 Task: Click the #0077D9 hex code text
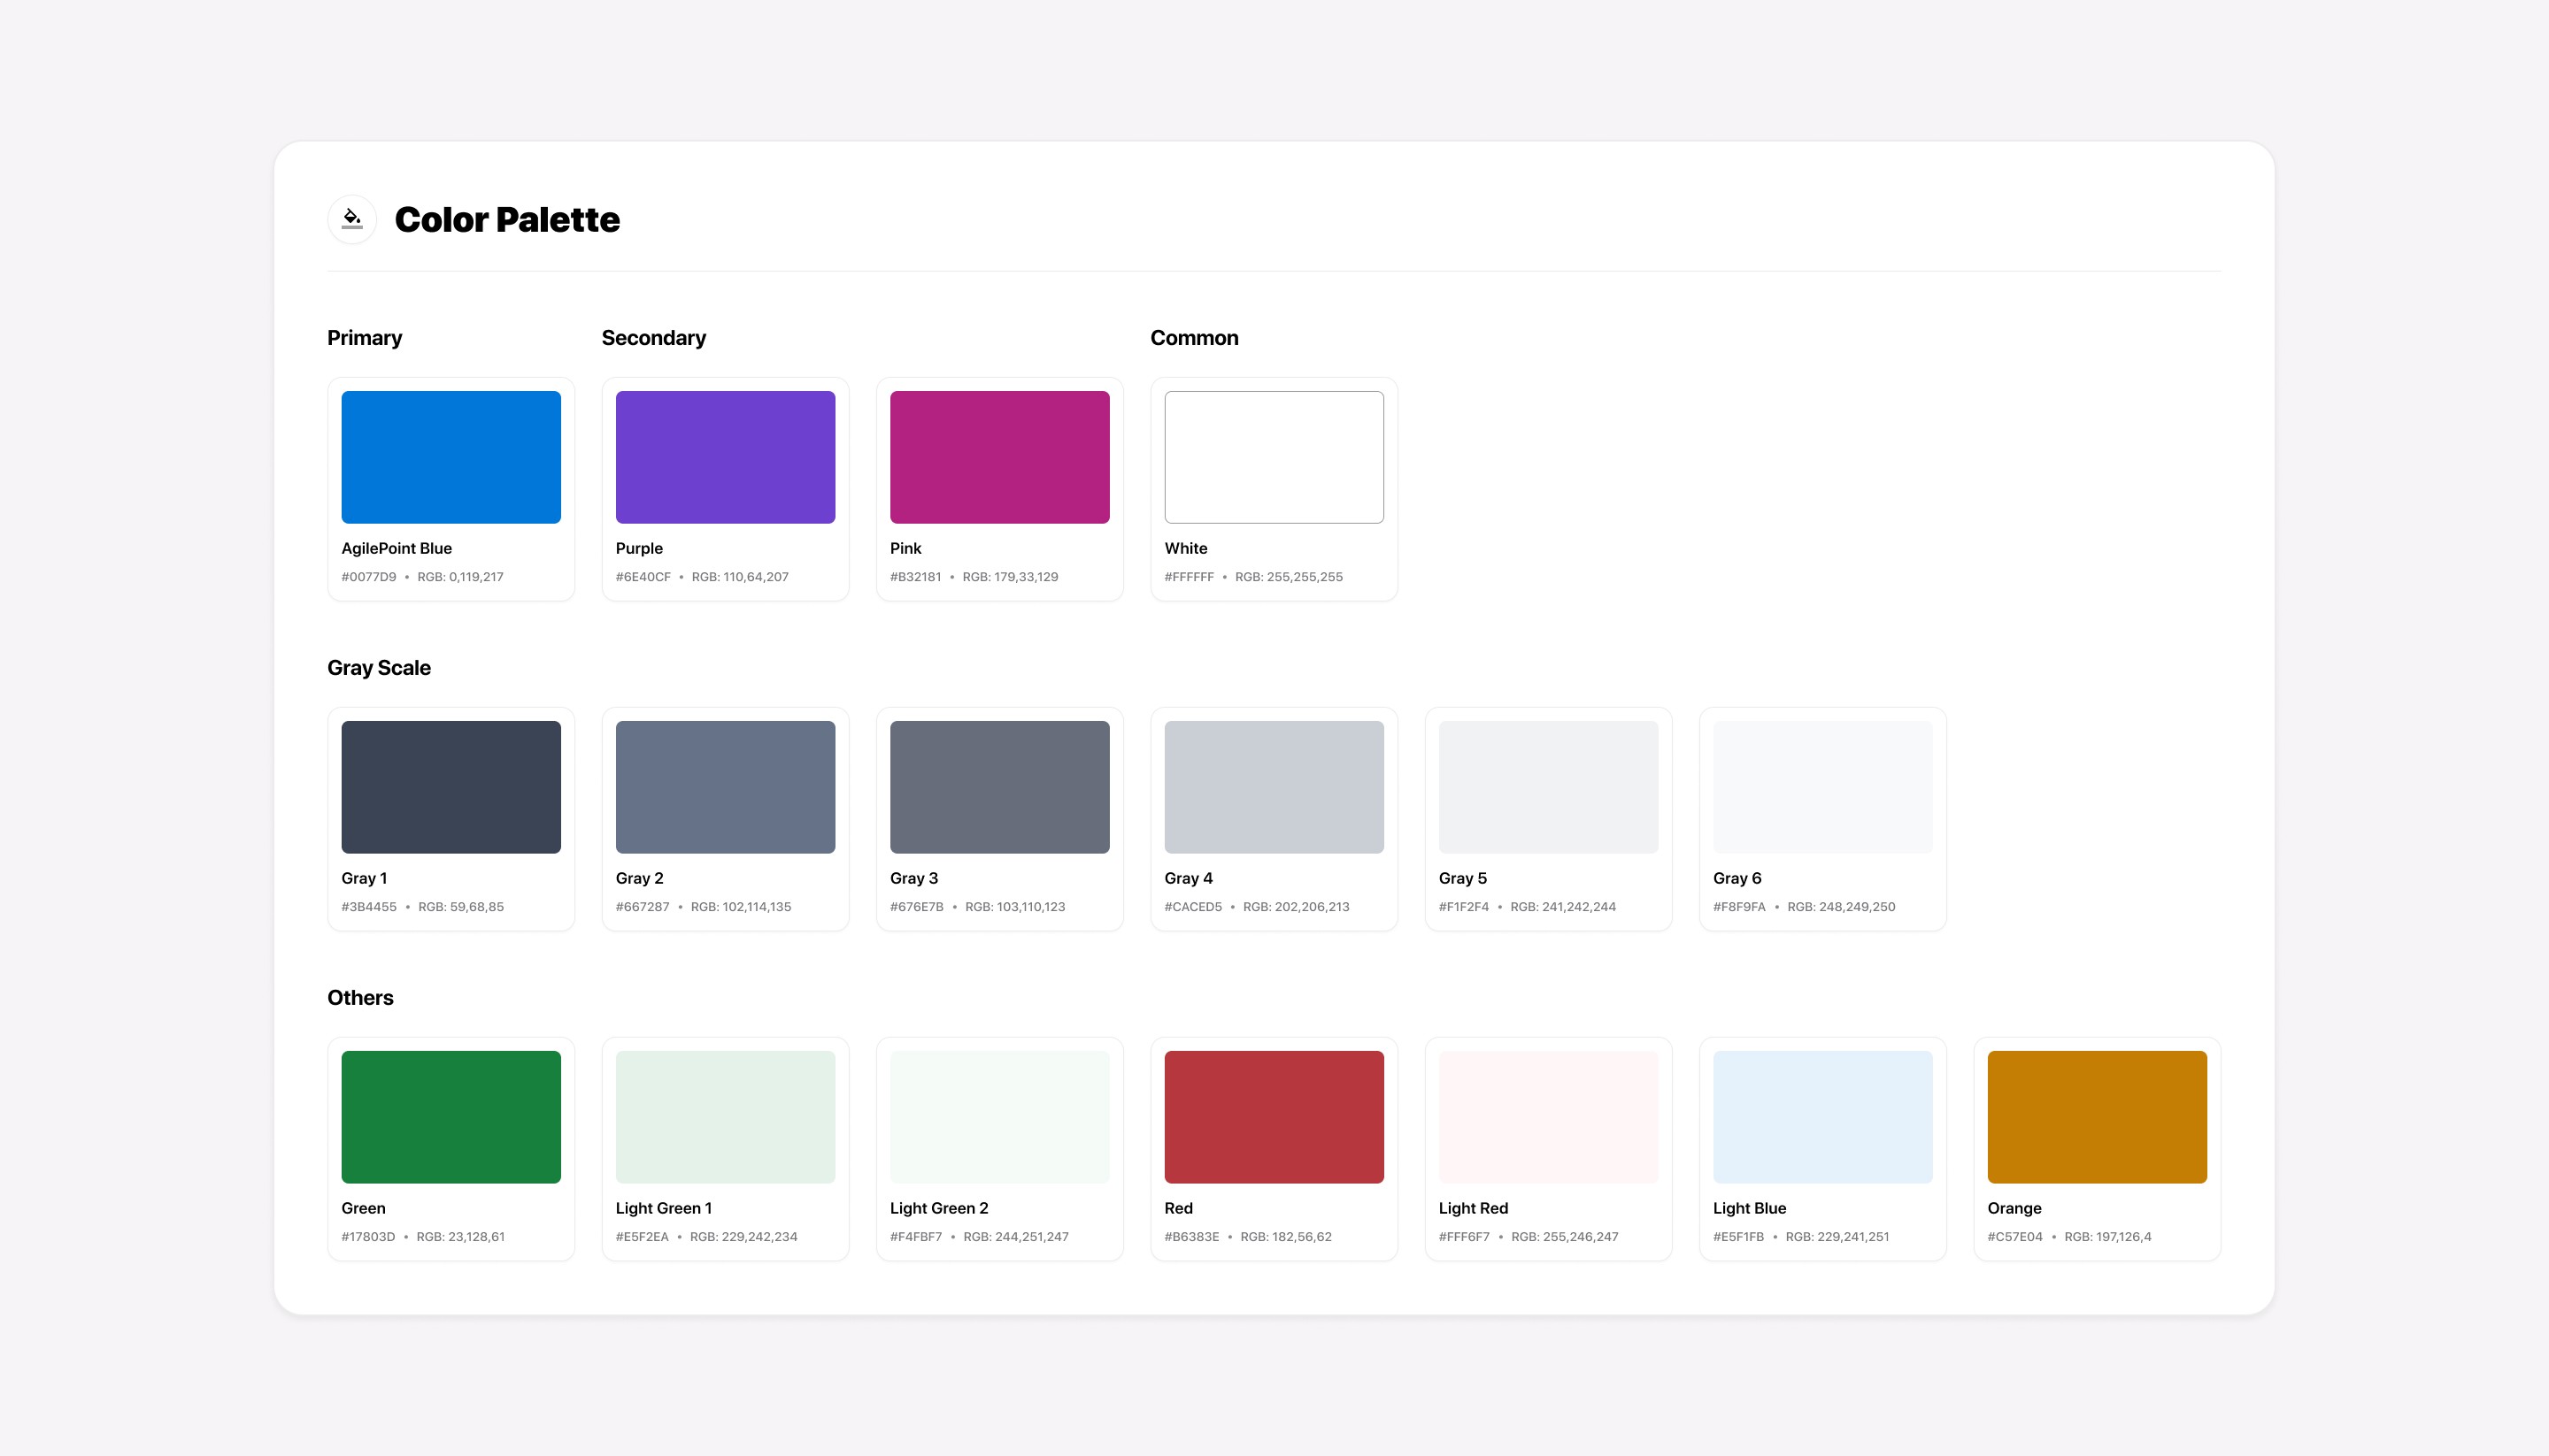[x=369, y=577]
